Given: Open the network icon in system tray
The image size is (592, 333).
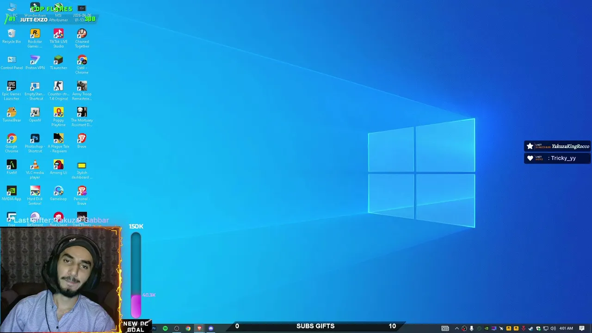Looking at the screenshot, I should pos(546,328).
